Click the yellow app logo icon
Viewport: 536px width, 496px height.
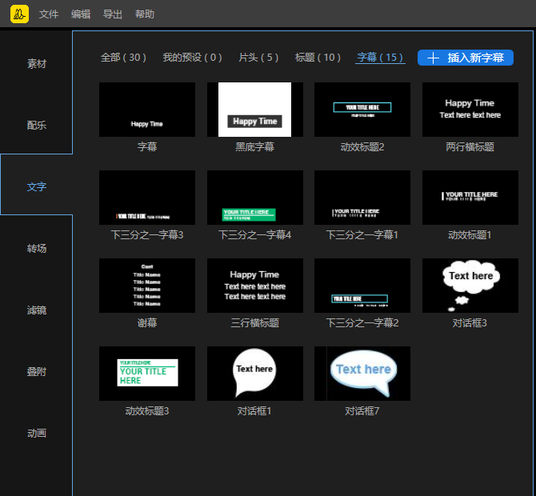19,14
